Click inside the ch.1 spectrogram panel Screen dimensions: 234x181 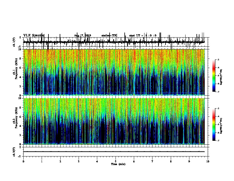coord(114,72)
